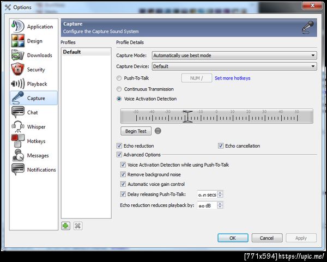Toggle Automatic voice gain control checkbox

coord(123,184)
